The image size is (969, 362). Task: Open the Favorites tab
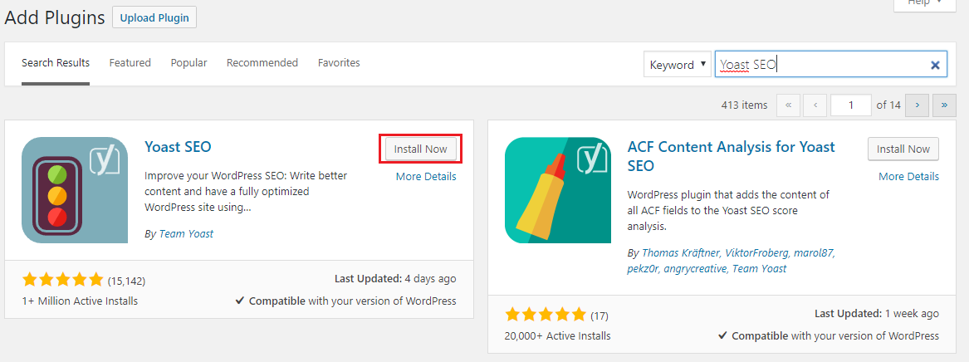339,63
